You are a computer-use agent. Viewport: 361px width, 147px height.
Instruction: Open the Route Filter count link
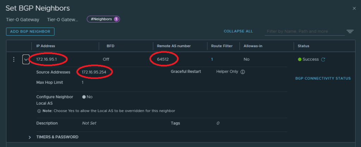212,60
